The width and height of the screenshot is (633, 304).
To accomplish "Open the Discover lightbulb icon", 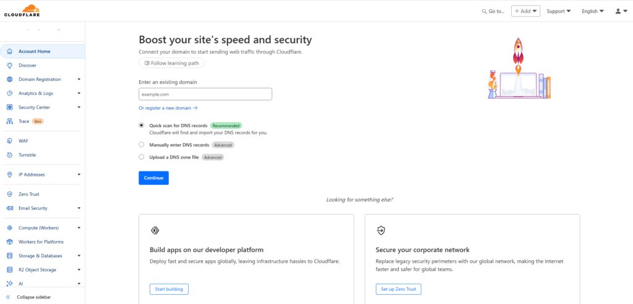I will pos(9,65).
